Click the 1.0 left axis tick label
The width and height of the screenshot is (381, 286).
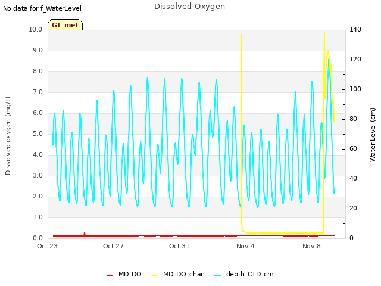[38, 217]
